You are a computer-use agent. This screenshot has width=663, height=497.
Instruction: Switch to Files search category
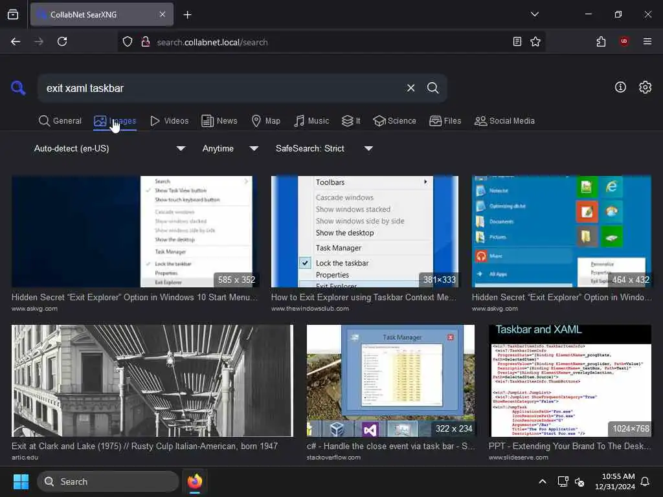(445, 121)
